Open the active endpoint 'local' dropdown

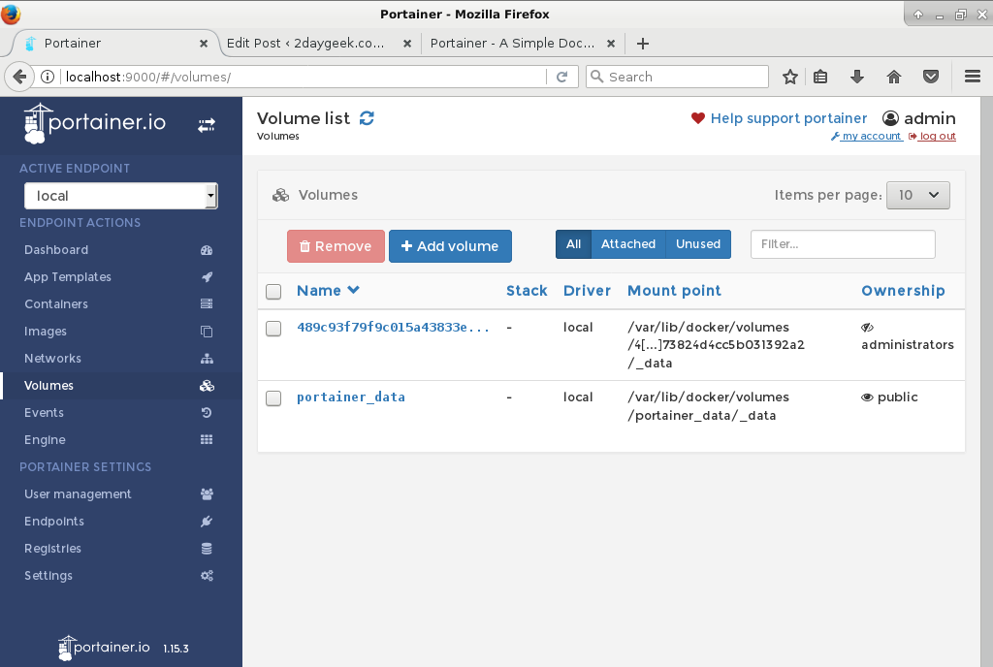[x=121, y=196]
